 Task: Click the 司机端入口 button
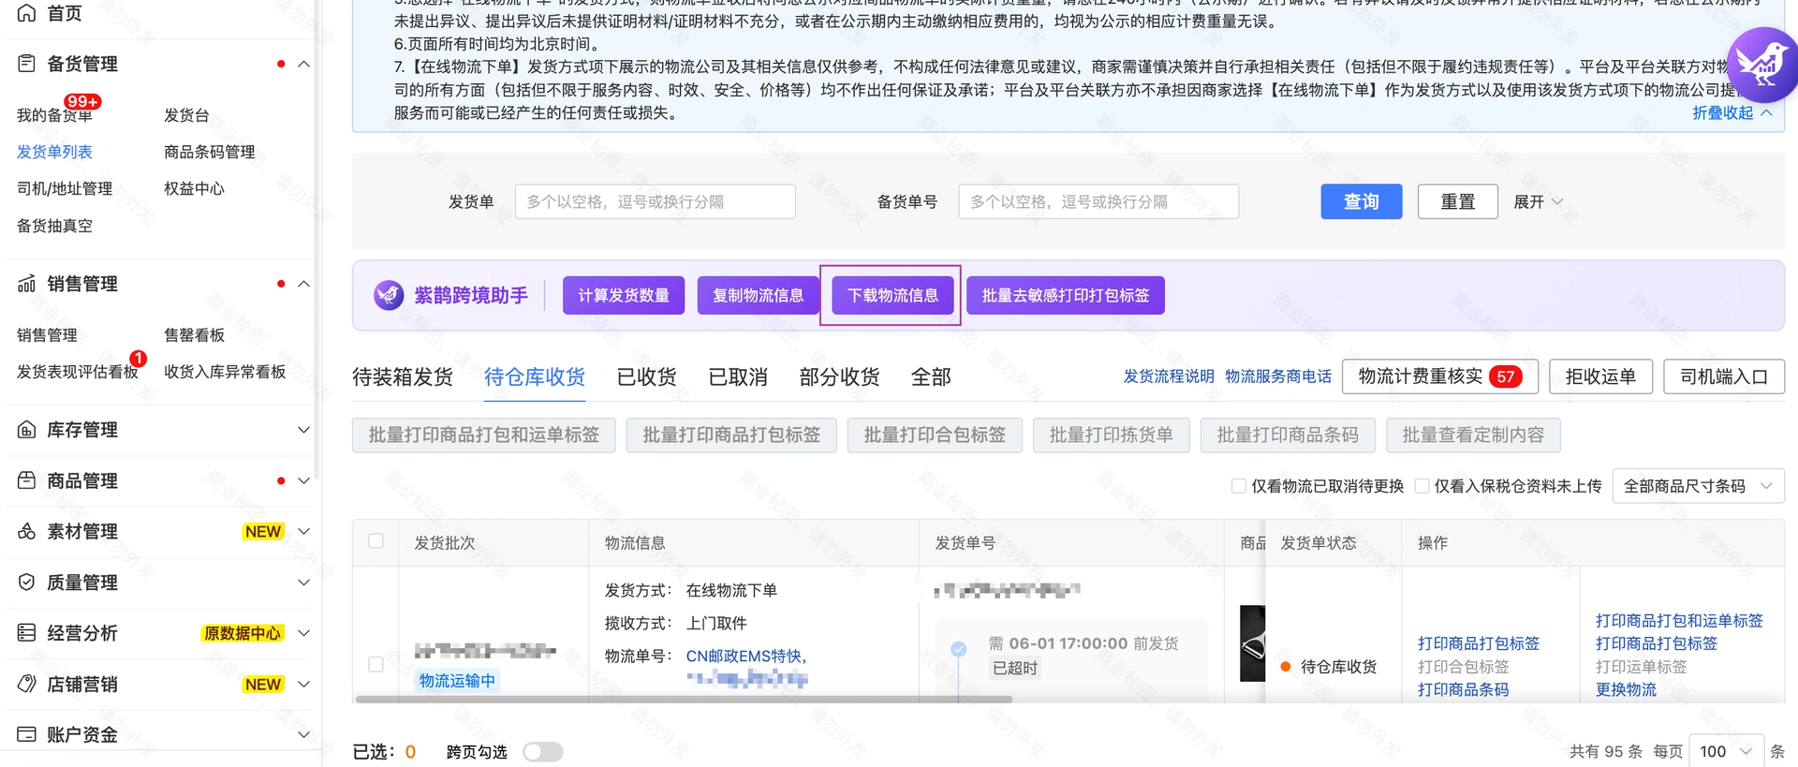click(x=1724, y=376)
